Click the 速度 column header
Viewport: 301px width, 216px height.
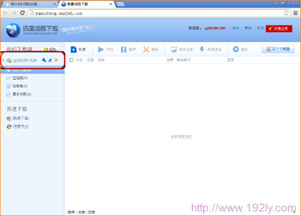[230, 60]
